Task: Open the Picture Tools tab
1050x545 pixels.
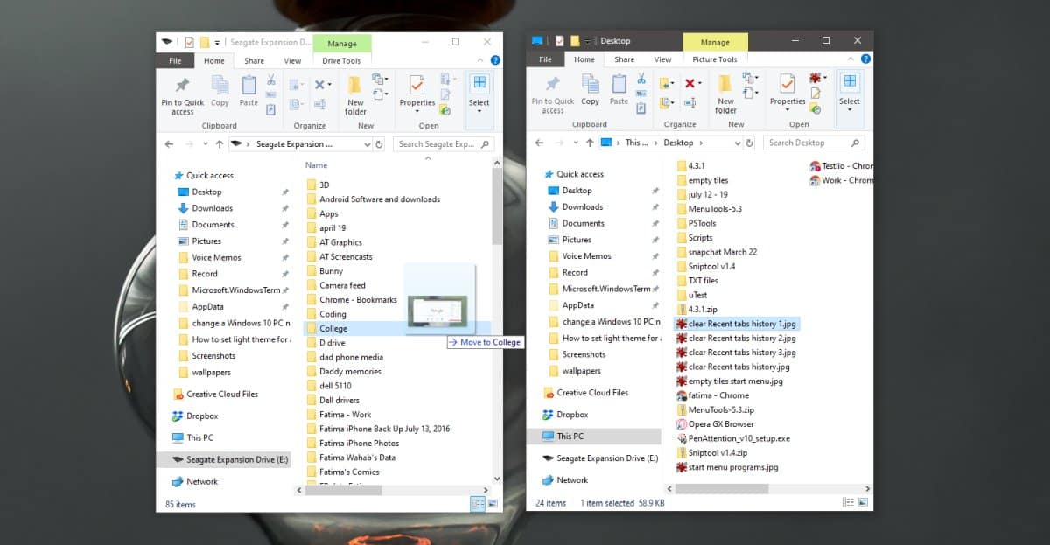Action: coord(715,59)
